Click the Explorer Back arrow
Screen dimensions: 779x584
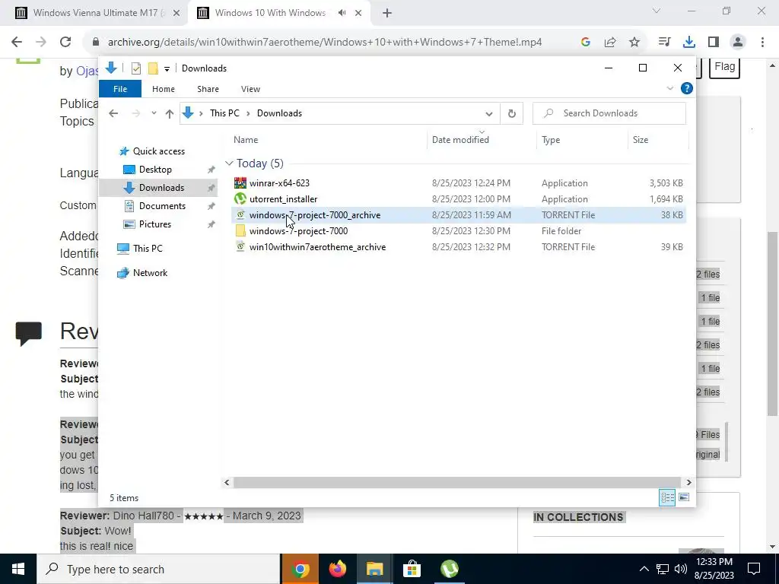pyautogui.click(x=113, y=114)
